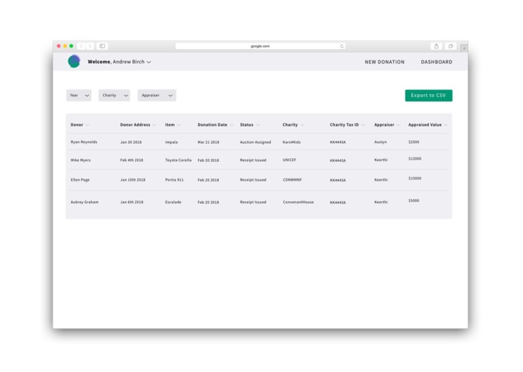This screenshot has width=523, height=372.
Task: Open the Year filter dropdown
Action: tap(79, 96)
